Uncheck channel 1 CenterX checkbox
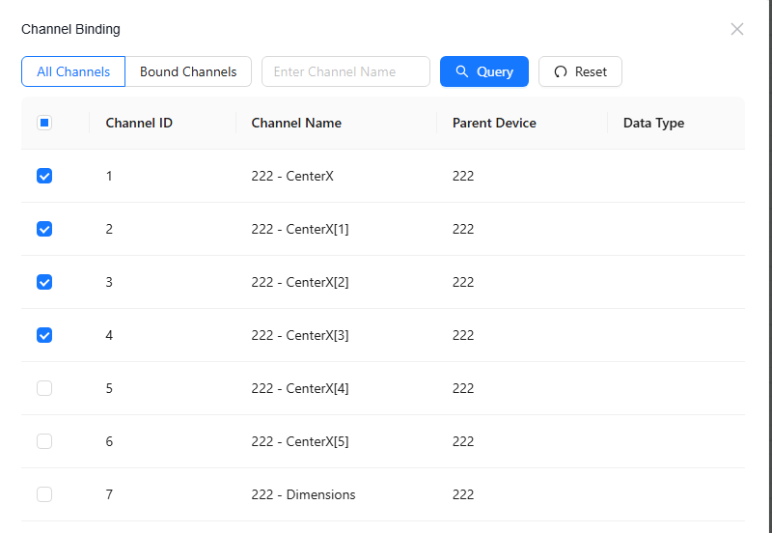This screenshot has width=772, height=533. 44,176
